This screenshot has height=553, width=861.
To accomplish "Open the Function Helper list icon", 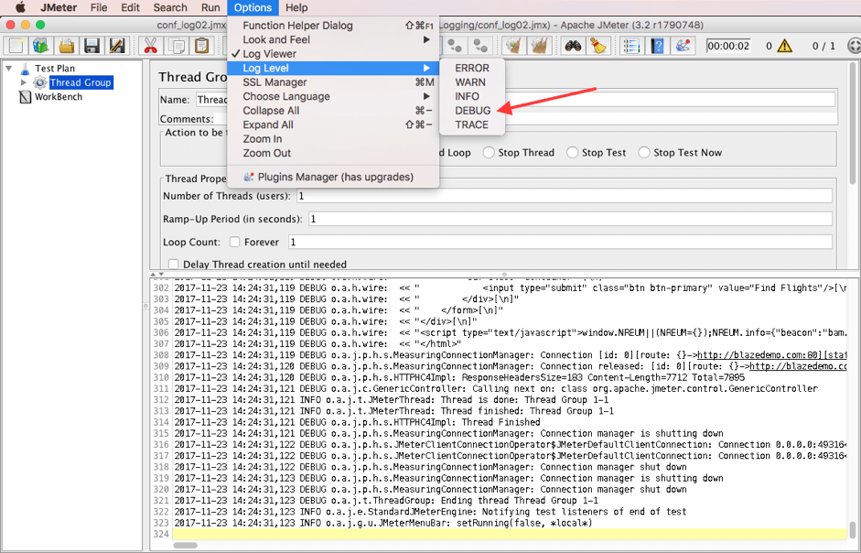I will [632, 46].
